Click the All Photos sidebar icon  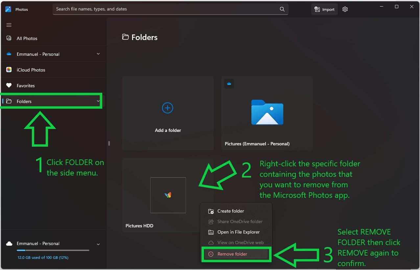coord(9,38)
